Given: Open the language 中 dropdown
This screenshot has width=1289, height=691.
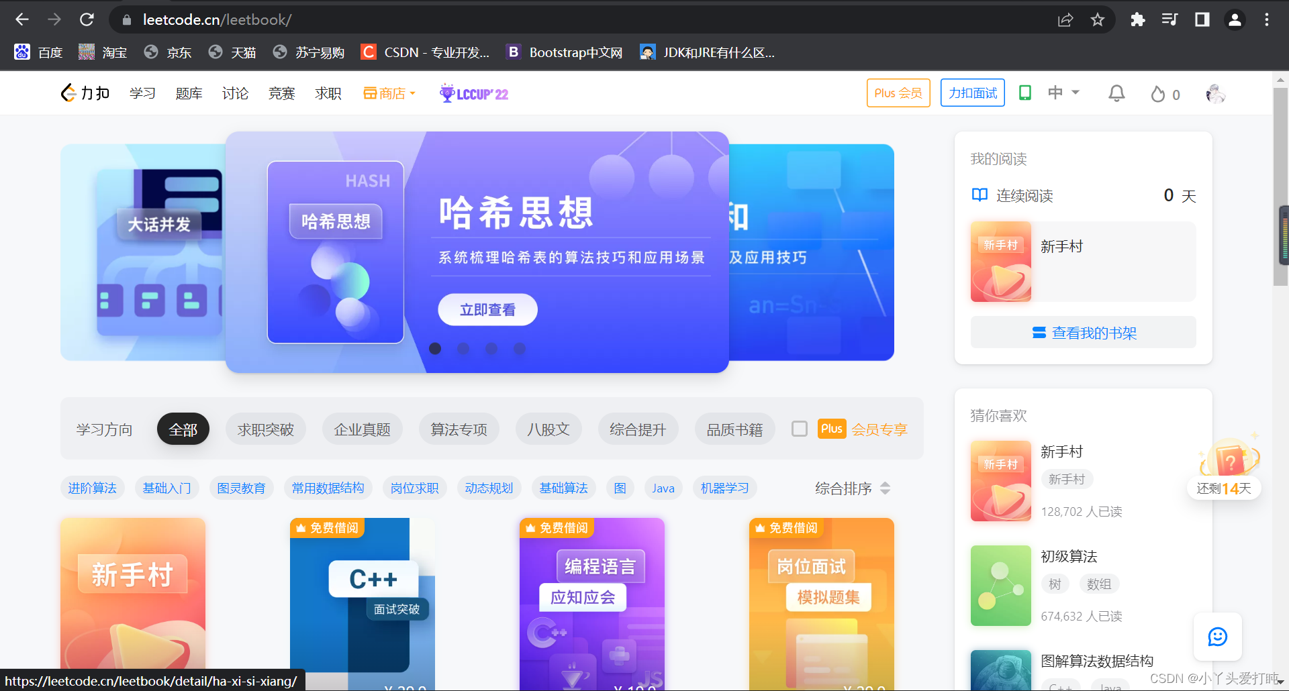Looking at the screenshot, I should (1063, 93).
